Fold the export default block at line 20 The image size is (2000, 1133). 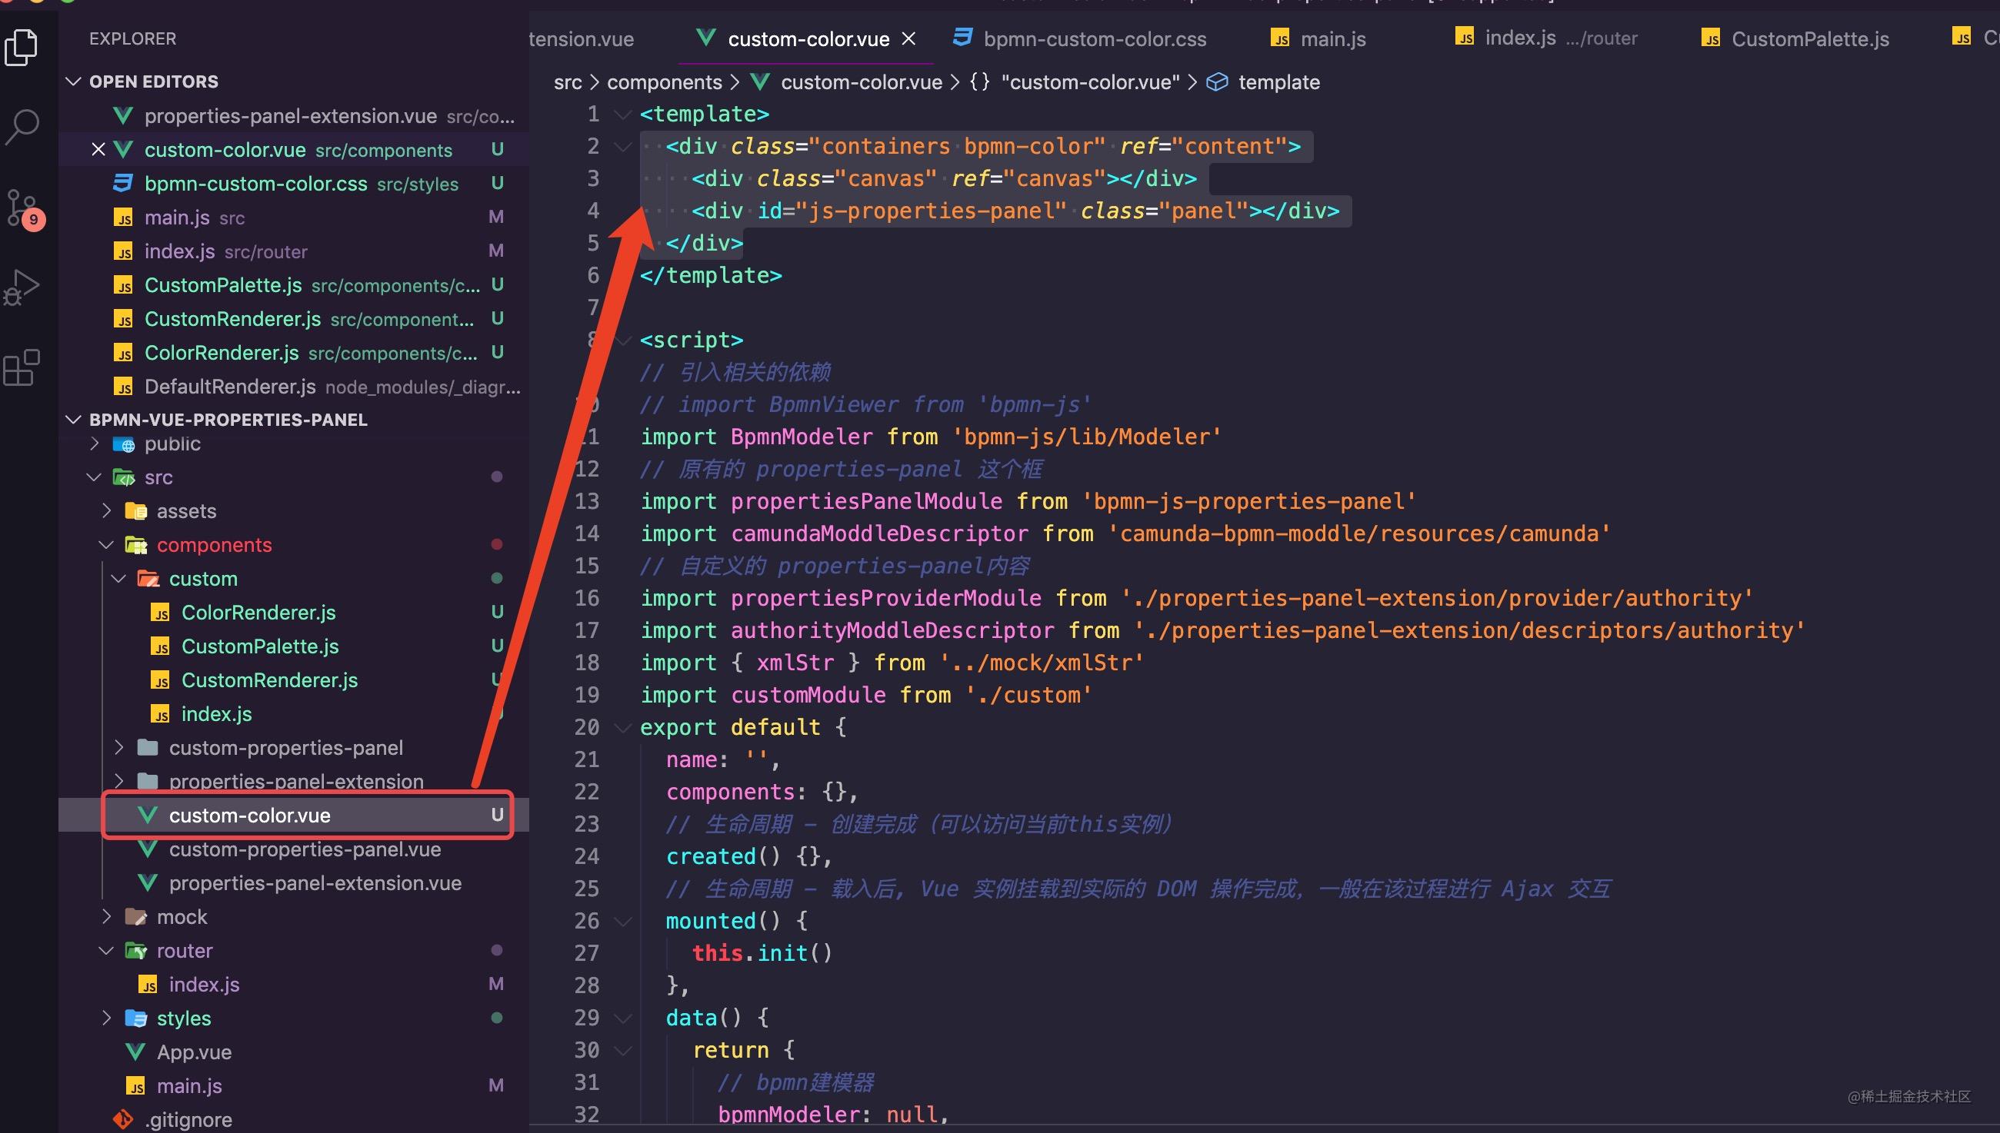622,729
